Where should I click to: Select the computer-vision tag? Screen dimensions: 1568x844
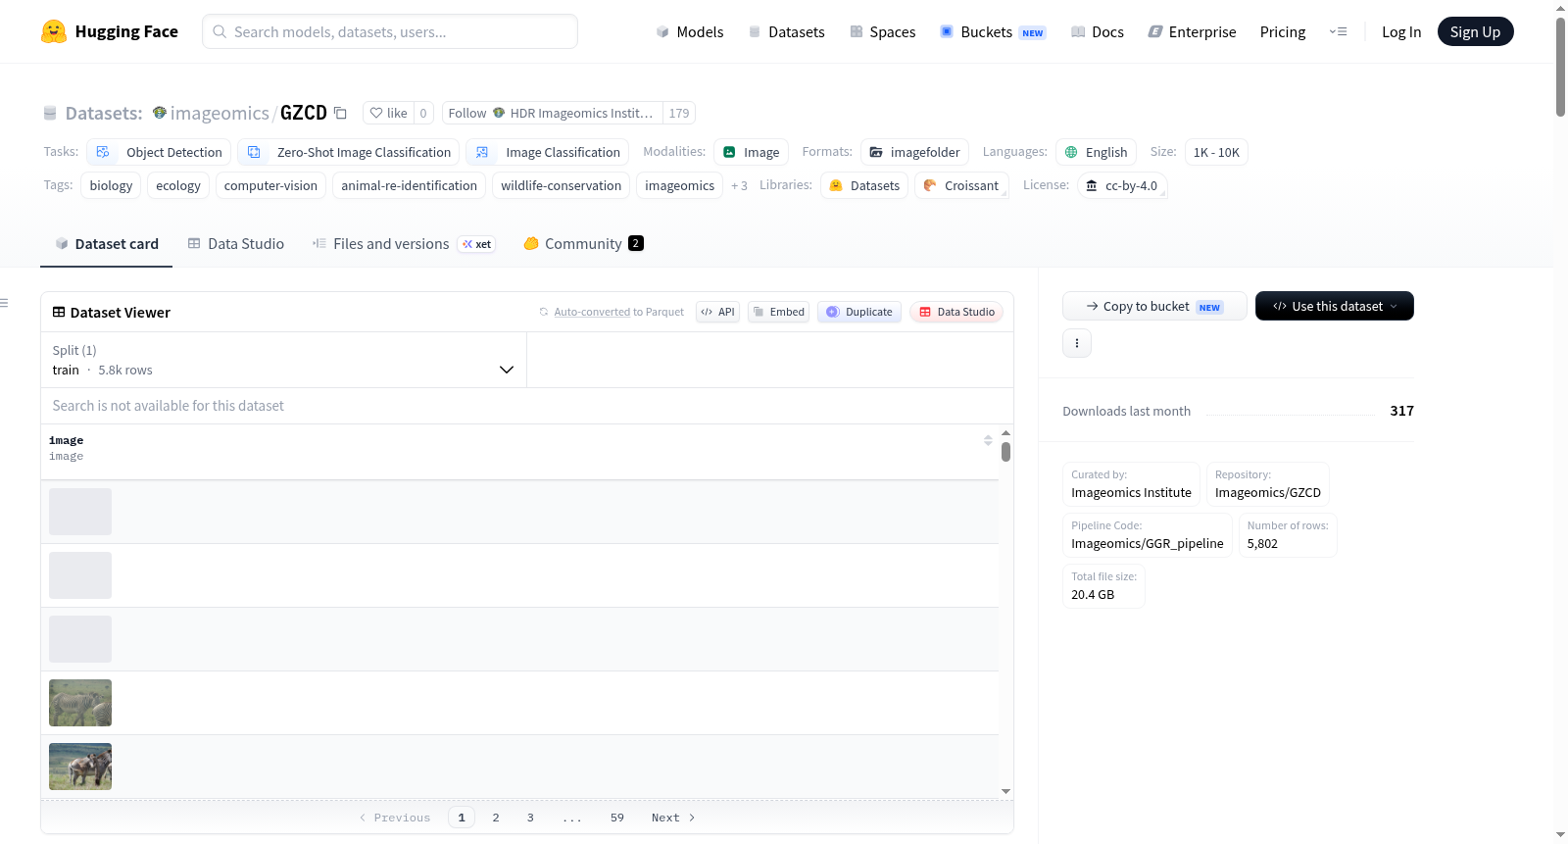click(x=270, y=185)
